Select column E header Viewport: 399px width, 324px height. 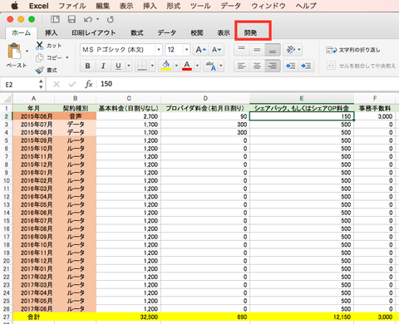[x=302, y=98]
